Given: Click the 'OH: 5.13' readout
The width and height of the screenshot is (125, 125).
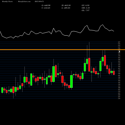Looking at the screenshot, I should [85, 8].
